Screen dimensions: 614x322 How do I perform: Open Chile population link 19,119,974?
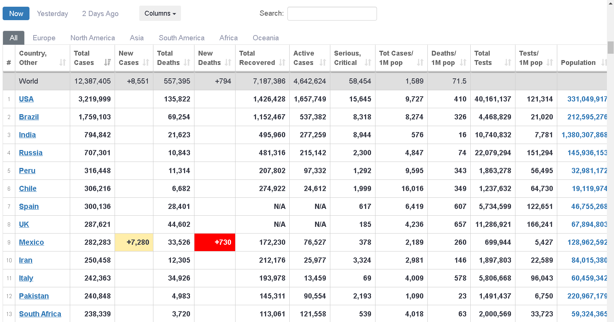coord(589,188)
